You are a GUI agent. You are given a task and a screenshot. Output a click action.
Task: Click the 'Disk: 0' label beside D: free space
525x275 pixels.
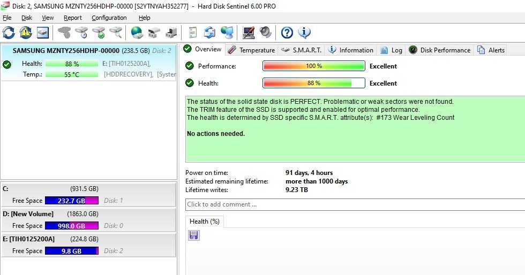pos(113,226)
